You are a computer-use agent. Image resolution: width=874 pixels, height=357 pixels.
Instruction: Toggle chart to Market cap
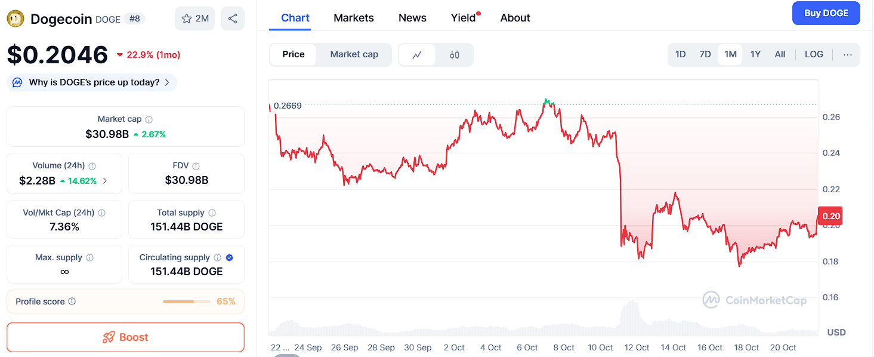pos(354,54)
